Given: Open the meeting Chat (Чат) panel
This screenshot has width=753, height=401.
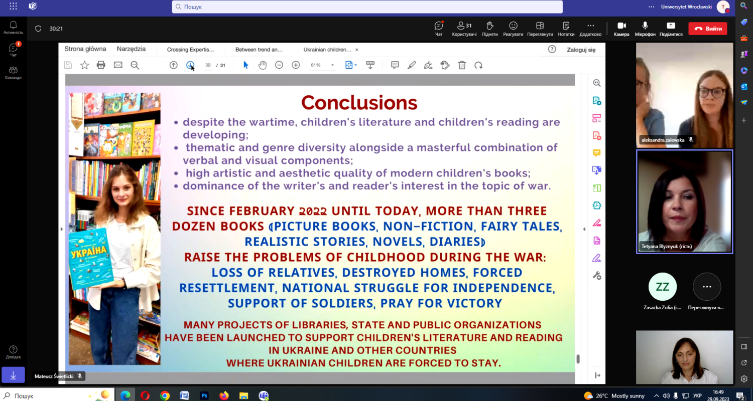Looking at the screenshot, I should [x=439, y=26].
